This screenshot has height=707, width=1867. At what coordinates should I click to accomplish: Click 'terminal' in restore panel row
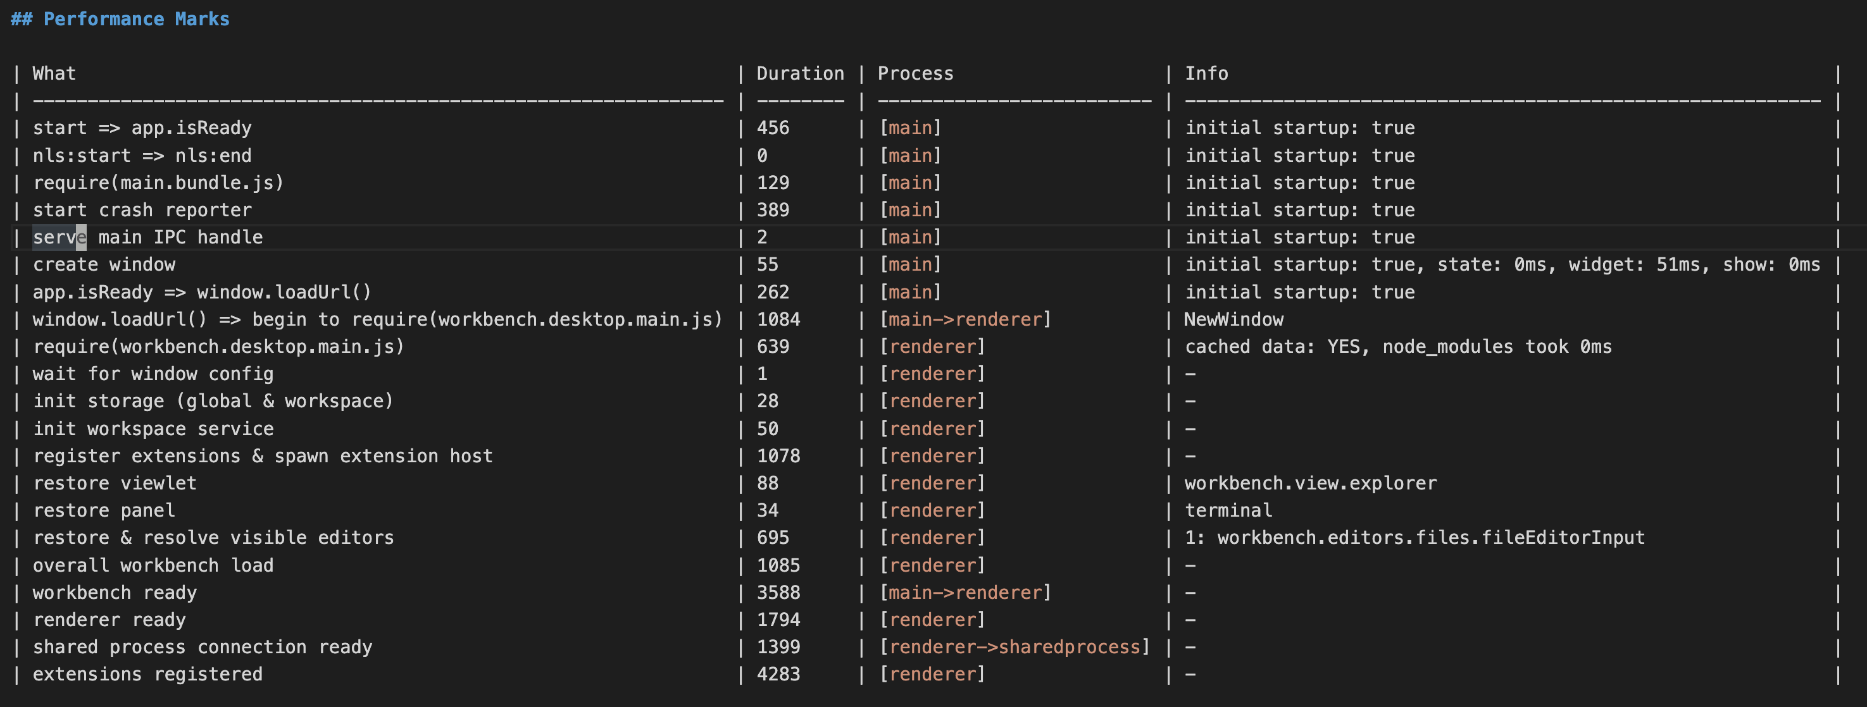pyautogui.click(x=1228, y=511)
